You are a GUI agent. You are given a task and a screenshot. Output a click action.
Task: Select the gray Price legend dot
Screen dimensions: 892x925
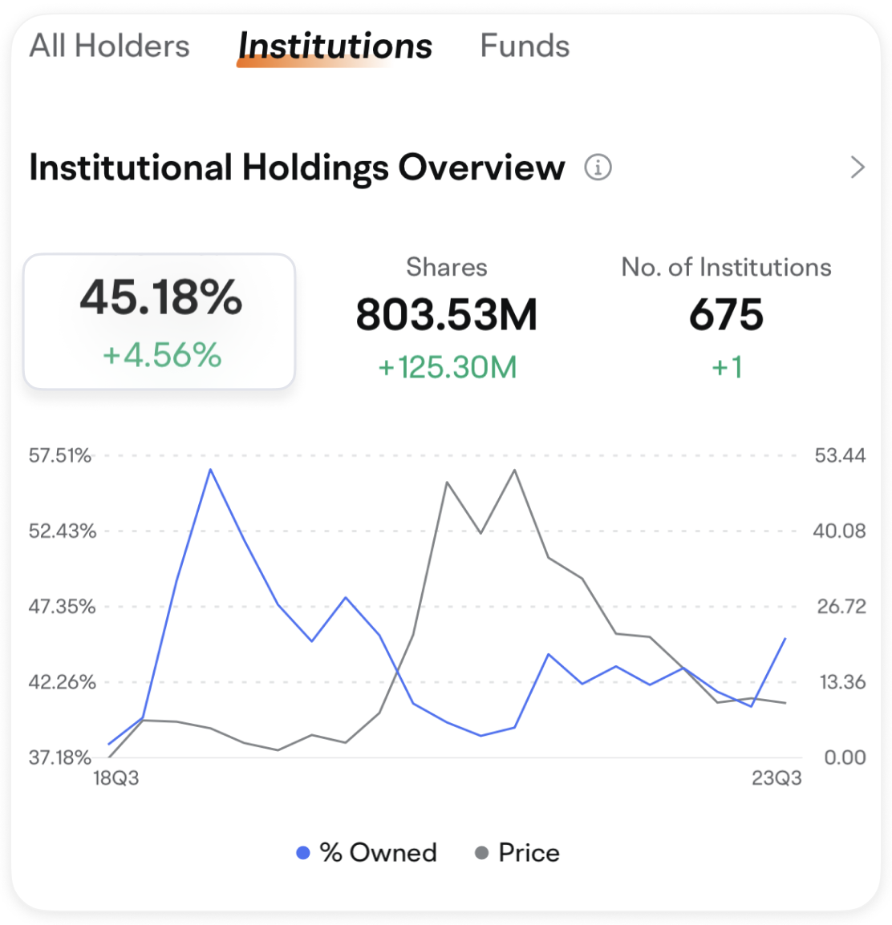(x=482, y=853)
